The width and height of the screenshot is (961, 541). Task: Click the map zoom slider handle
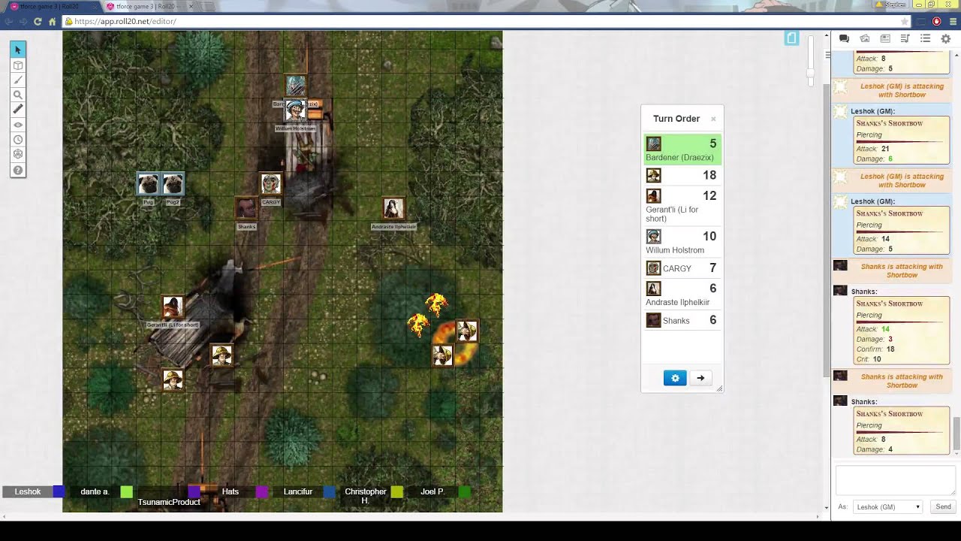click(810, 73)
